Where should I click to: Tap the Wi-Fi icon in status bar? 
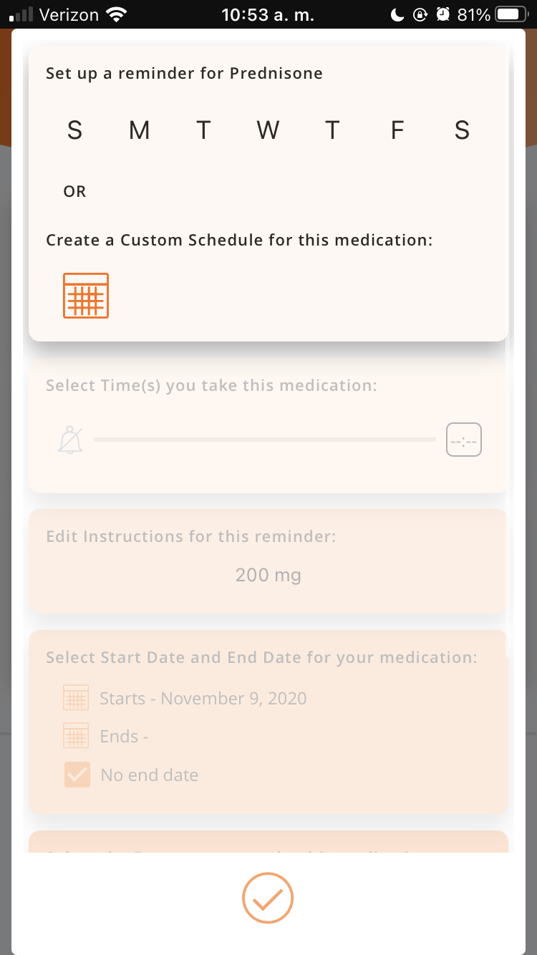[x=115, y=14]
